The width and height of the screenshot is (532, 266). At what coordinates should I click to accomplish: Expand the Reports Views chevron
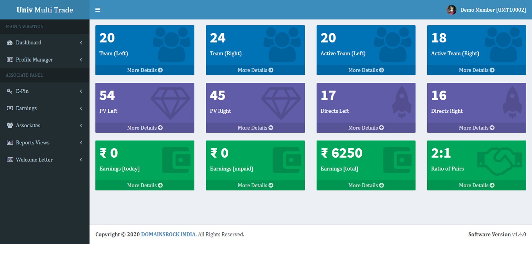click(81, 142)
